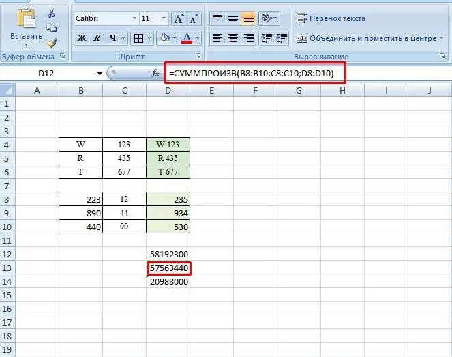Toggle underline formatting (Ч)

tap(113, 38)
